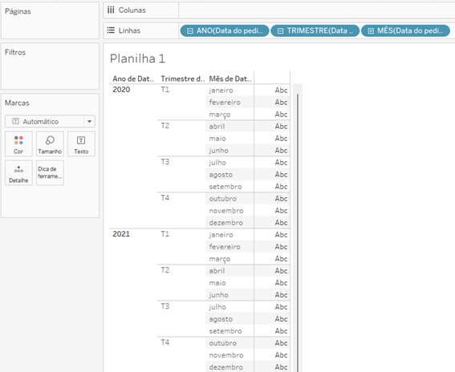Select the T3 quarter under 2020
Image resolution: width=455 pixels, height=372 pixels.
pos(165,162)
